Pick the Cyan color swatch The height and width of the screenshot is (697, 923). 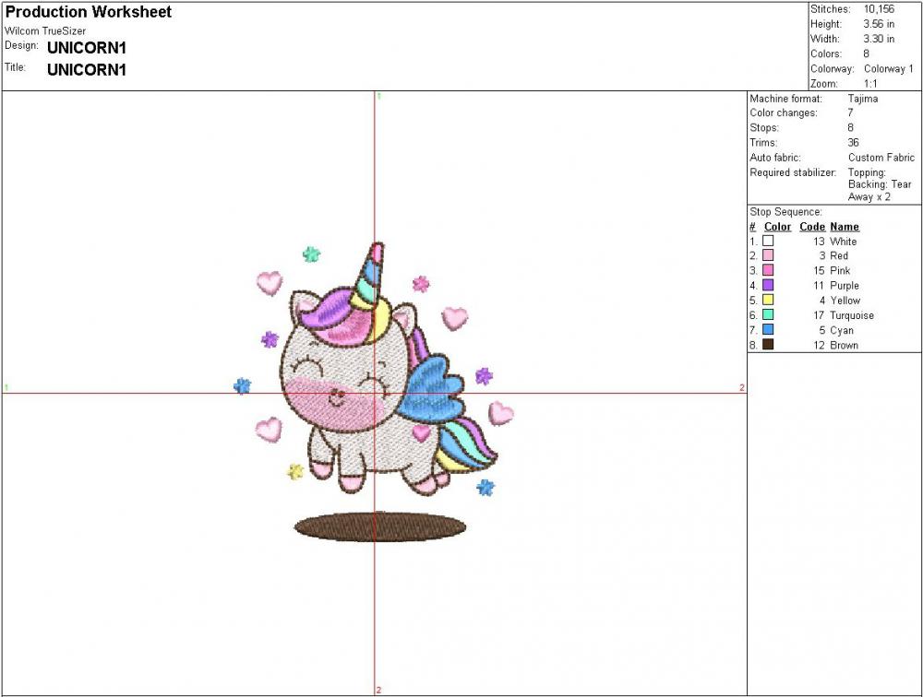pos(768,329)
